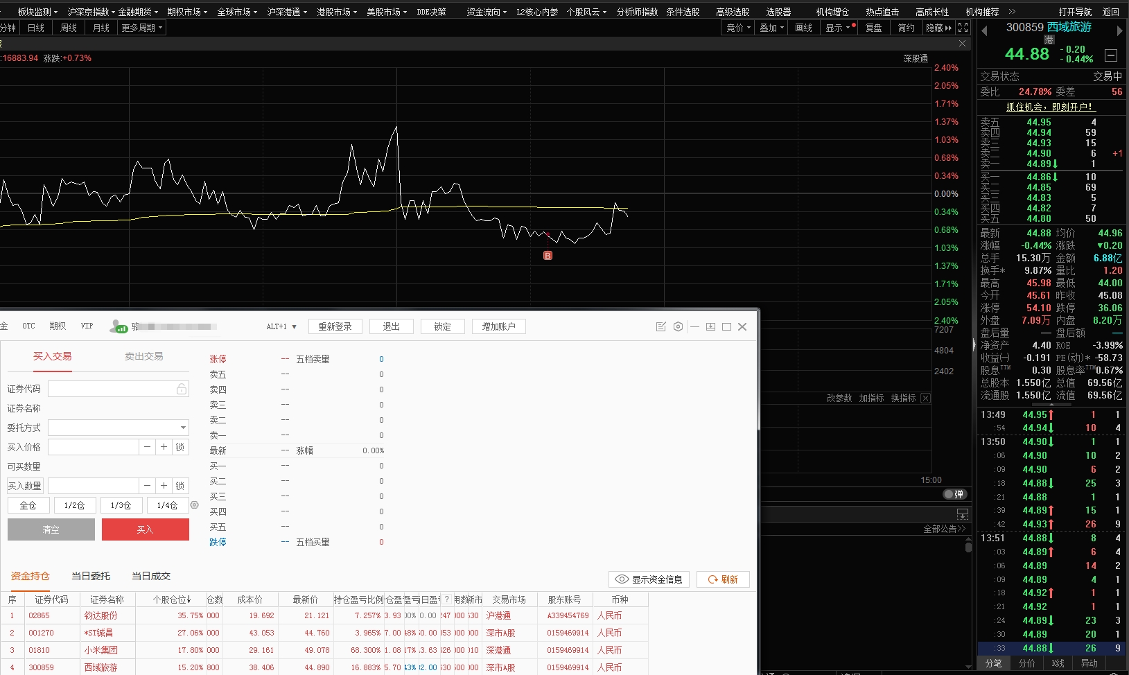The width and height of the screenshot is (1129, 675).
Task: Click the red 买入 button
Action: click(x=146, y=529)
